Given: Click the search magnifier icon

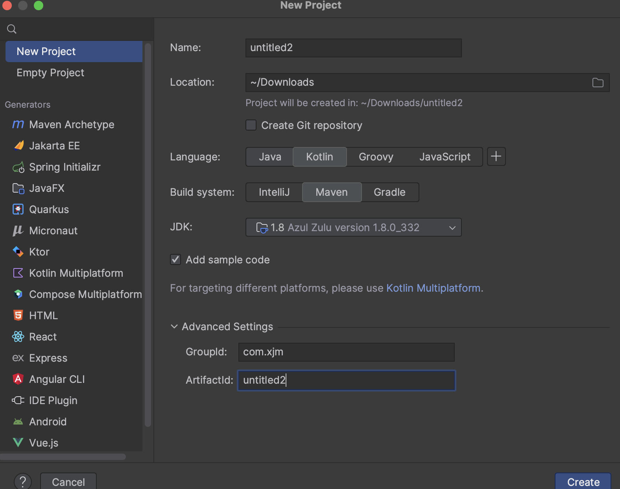Looking at the screenshot, I should [x=12, y=29].
